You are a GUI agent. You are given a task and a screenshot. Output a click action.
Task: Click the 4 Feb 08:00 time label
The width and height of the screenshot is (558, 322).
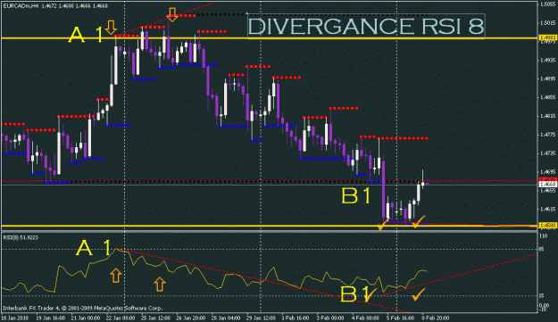(x=365, y=318)
